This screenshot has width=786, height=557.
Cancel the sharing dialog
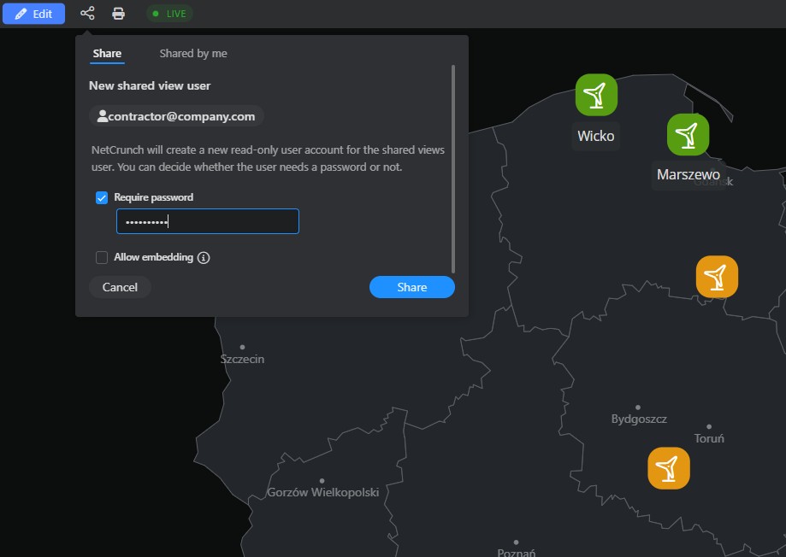[120, 287]
